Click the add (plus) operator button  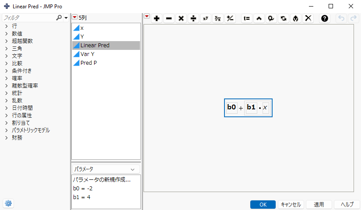157,18
